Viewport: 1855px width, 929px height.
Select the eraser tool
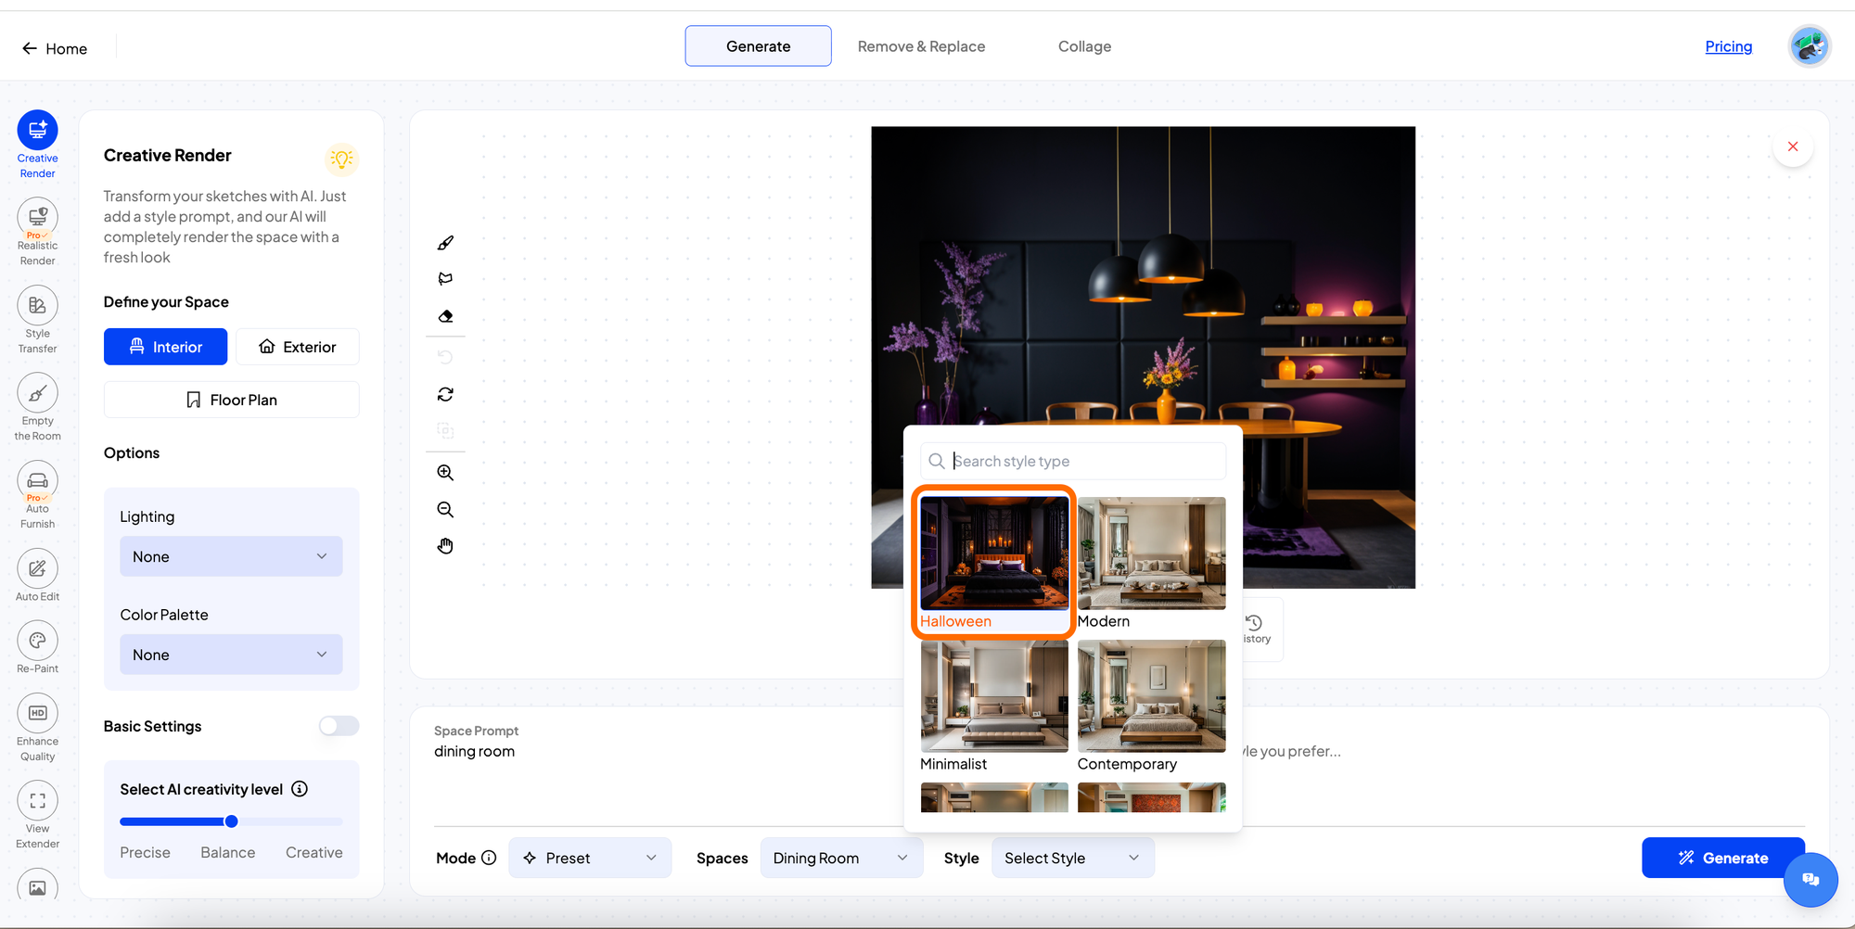(445, 316)
